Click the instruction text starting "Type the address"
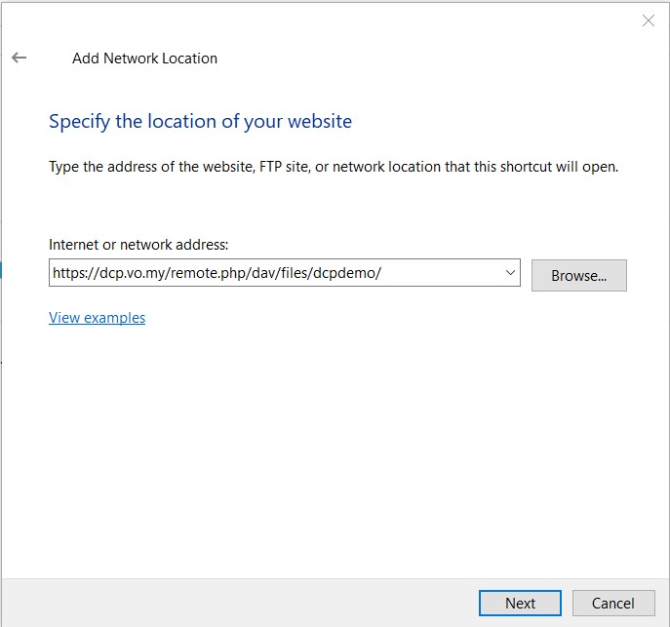The height and width of the screenshot is (627, 670). (x=334, y=167)
